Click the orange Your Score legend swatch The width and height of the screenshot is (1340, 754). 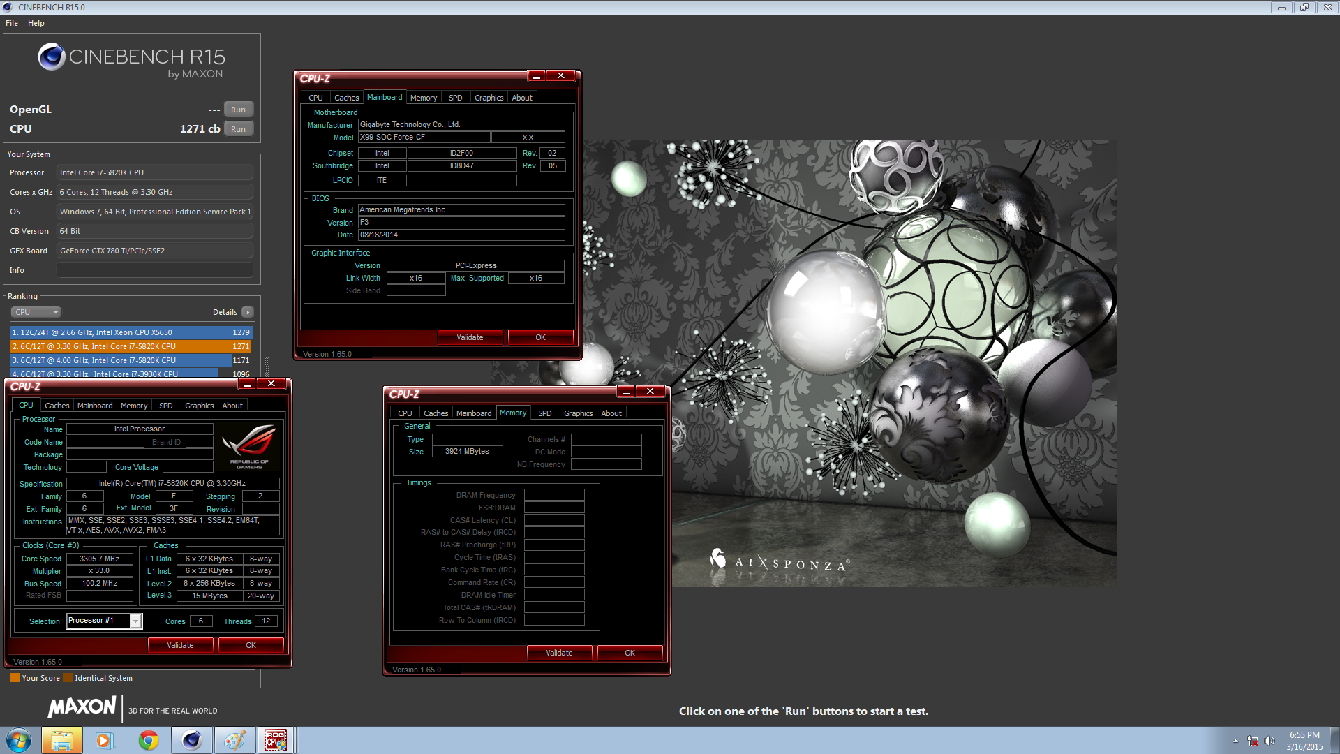[15, 677]
